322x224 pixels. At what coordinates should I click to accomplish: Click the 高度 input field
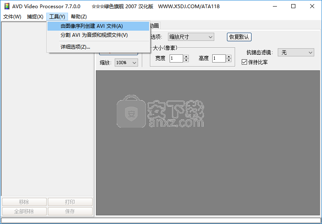click(219, 58)
